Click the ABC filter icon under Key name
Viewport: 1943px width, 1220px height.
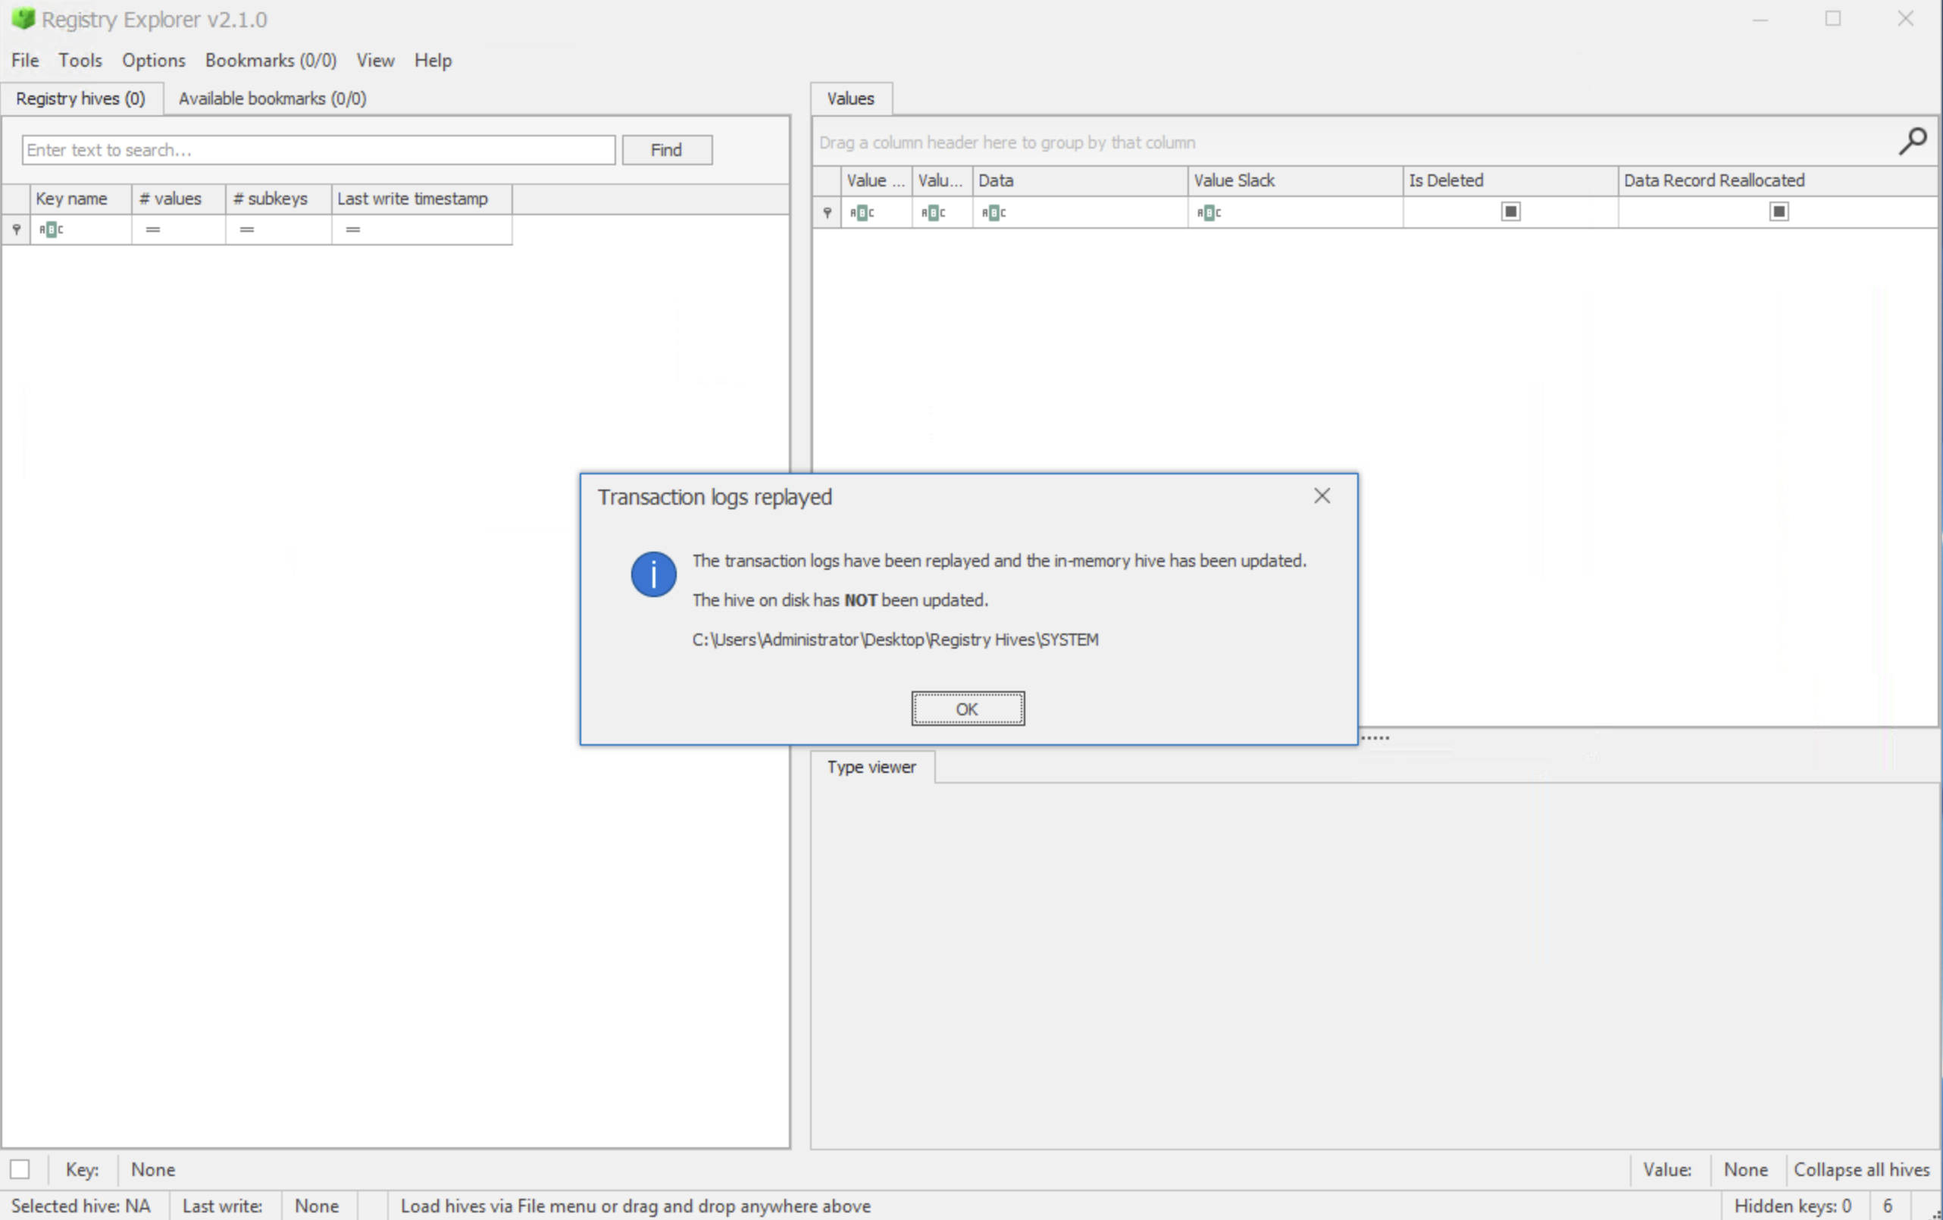pyautogui.click(x=51, y=229)
